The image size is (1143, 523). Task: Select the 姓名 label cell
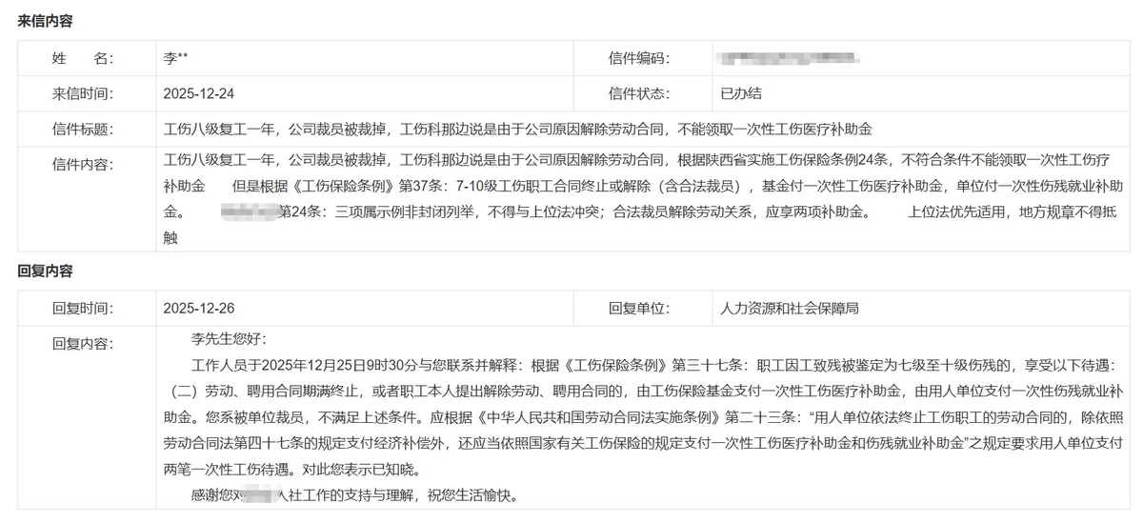point(82,58)
